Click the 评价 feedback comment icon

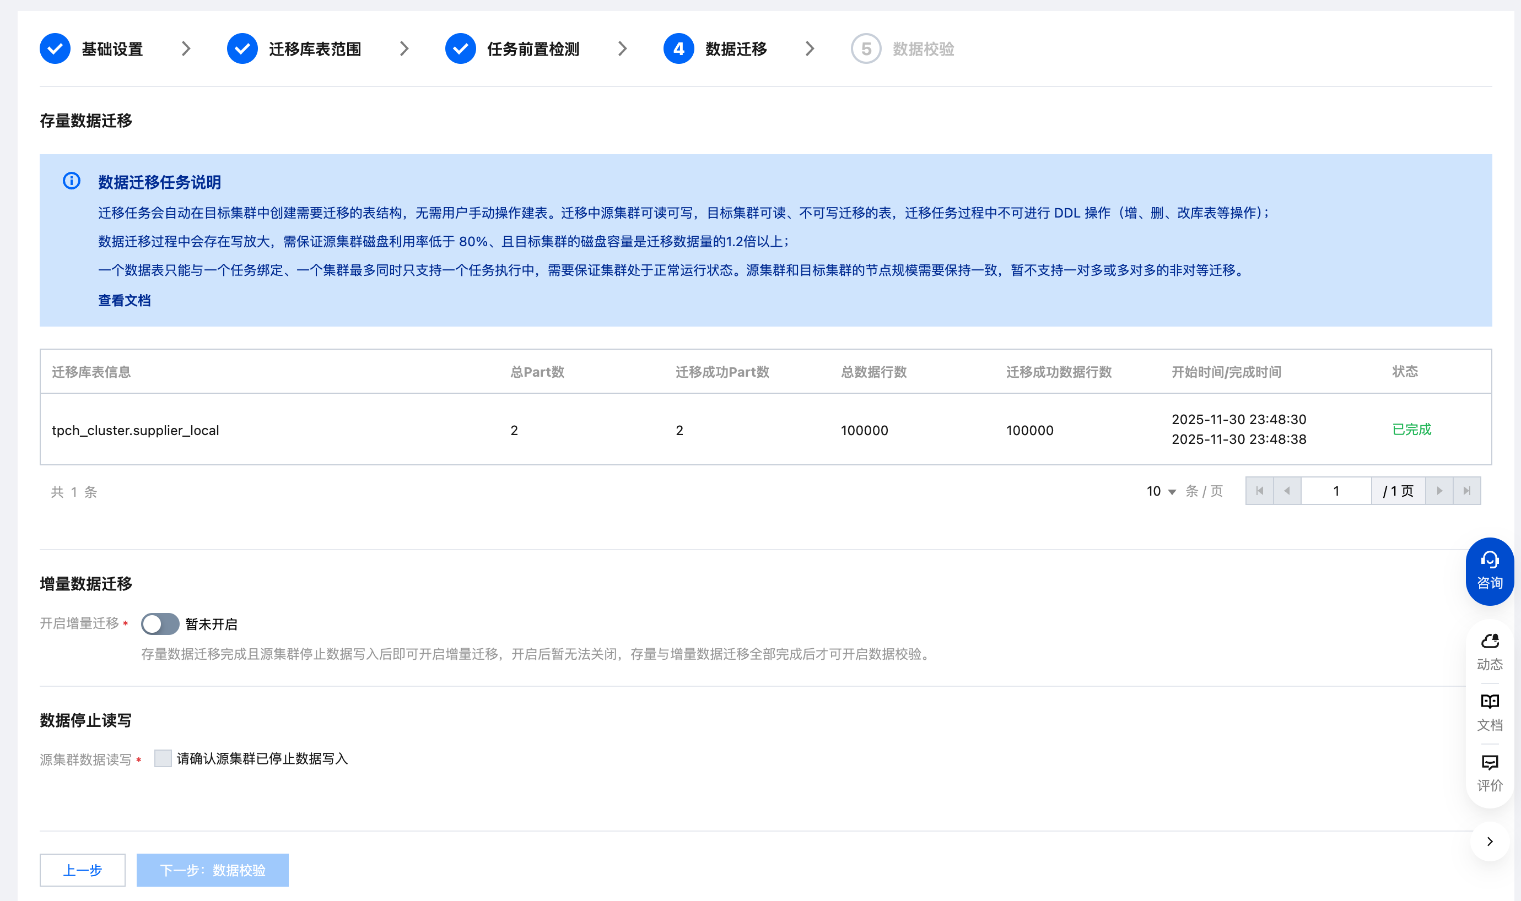(1489, 772)
